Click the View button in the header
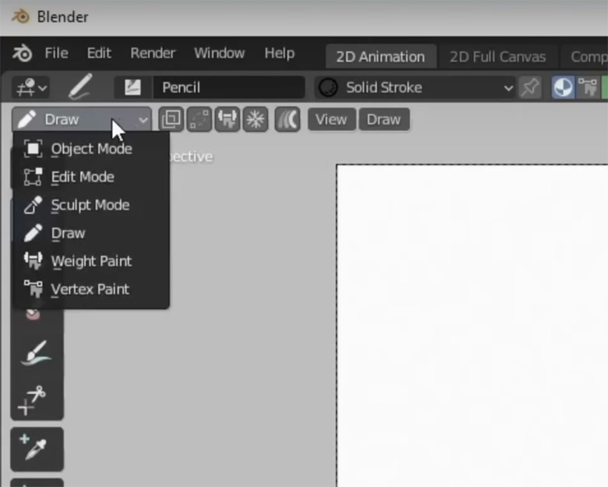 click(331, 119)
